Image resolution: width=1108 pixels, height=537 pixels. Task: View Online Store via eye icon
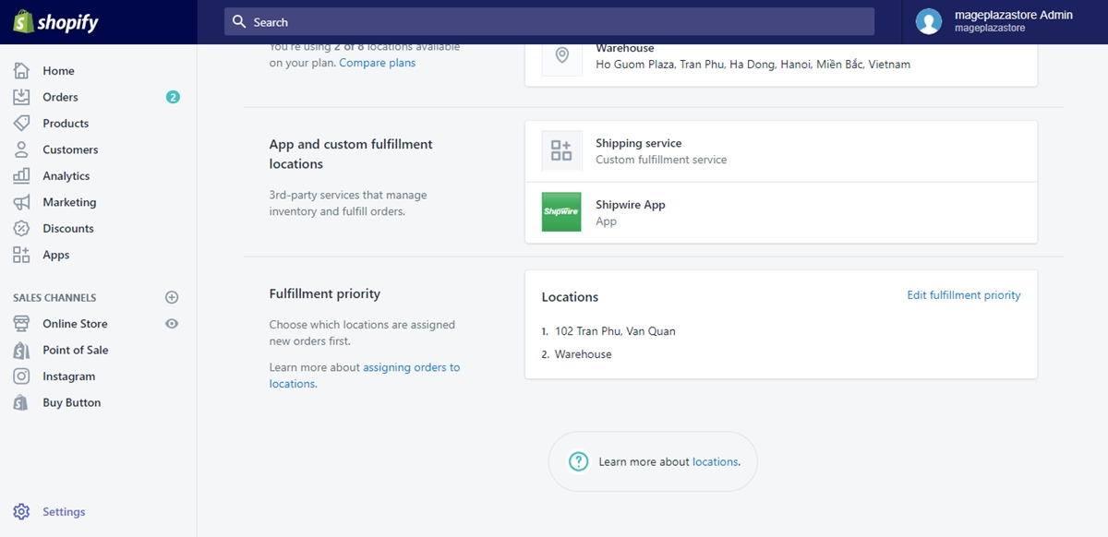pos(172,324)
